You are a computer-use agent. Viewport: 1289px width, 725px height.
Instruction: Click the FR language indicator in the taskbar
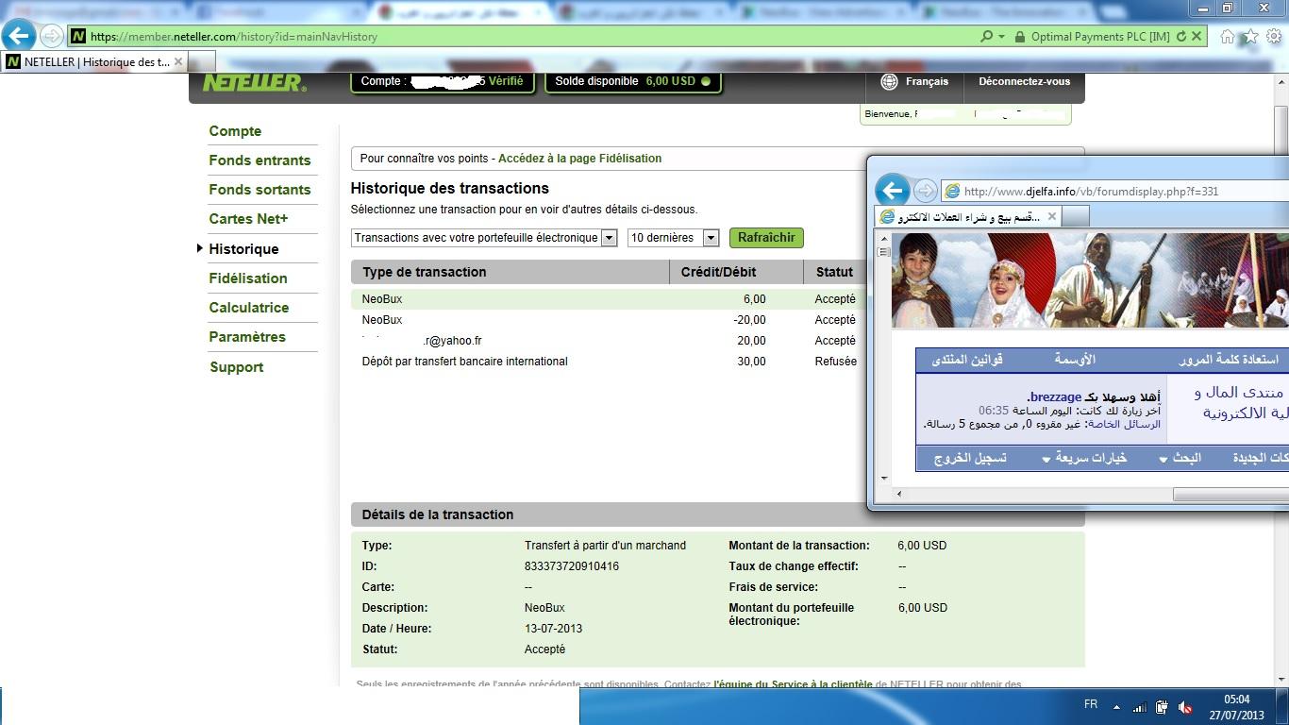(x=1091, y=704)
